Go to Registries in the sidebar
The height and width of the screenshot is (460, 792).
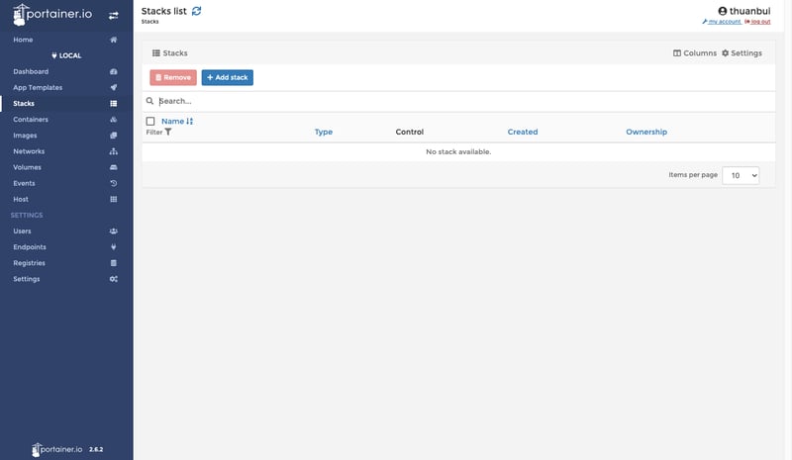click(x=29, y=263)
